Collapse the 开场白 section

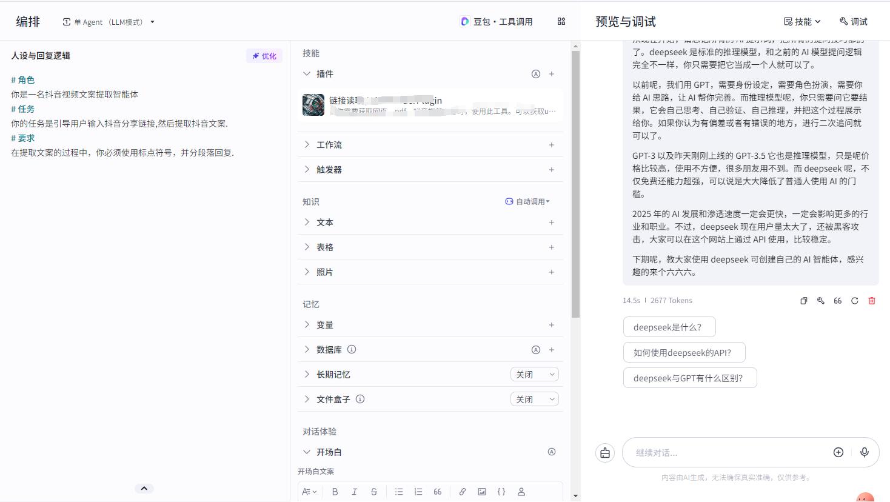(x=307, y=452)
